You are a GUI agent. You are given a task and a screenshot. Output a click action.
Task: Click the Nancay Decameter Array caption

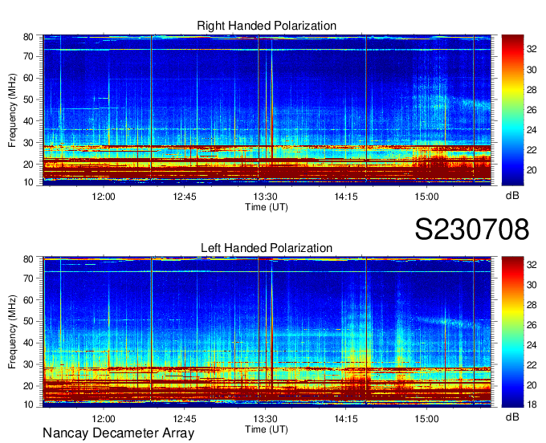click(x=118, y=433)
